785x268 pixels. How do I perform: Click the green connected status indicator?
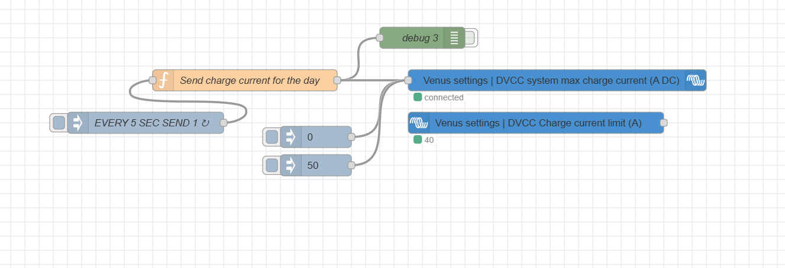(418, 97)
